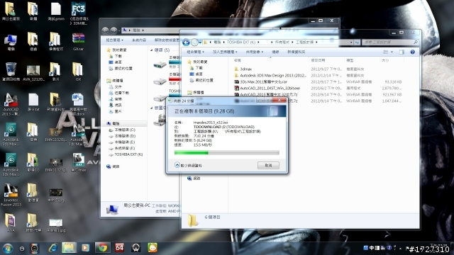Open Inventor Fusion 2013 shortcut
This screenshot has height=255, width=454.
pyautogui.click(x=11, y=195)
